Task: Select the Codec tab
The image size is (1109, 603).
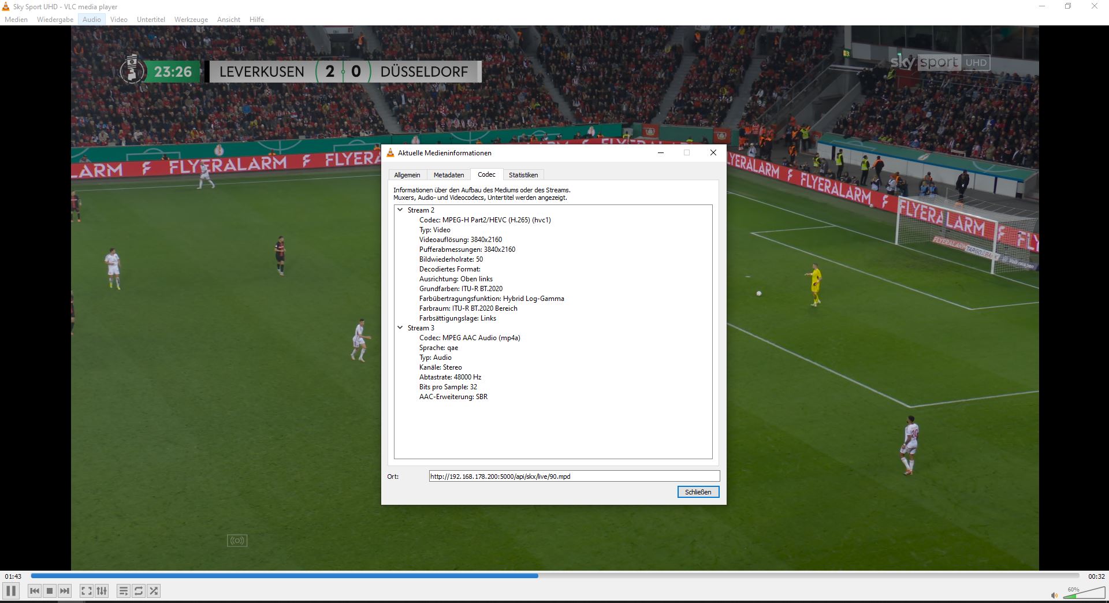Action: [x=486, y=174]
